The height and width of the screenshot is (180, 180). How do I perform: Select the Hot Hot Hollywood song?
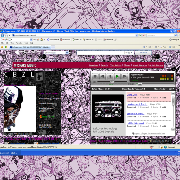pyautogui.click(x=135, y=123)
